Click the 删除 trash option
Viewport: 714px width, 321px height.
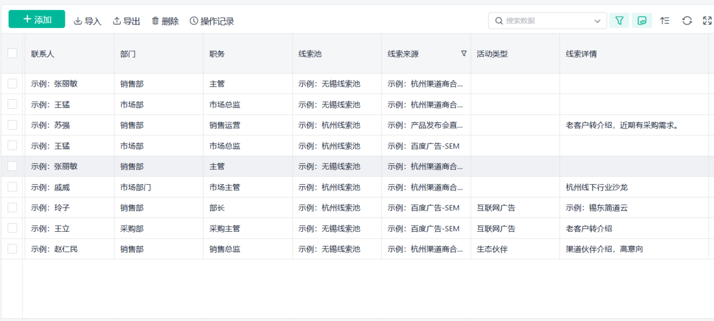(165, 21)
